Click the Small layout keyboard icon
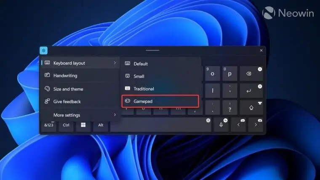320x180 pixels. tap(128, 76)
